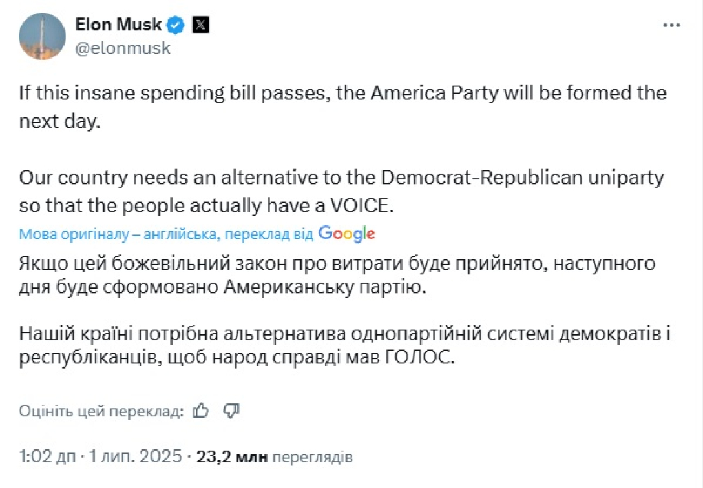Click the black X logo badge
Image resolution: width=703 pixels, height=488 pixels.
201,26
